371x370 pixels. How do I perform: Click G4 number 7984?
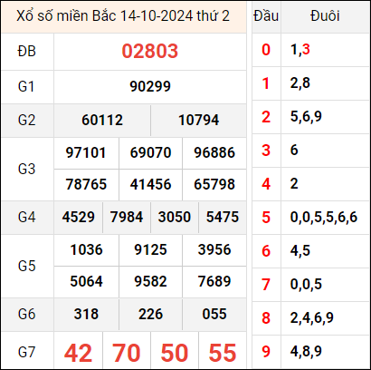[x=127, y=217]
